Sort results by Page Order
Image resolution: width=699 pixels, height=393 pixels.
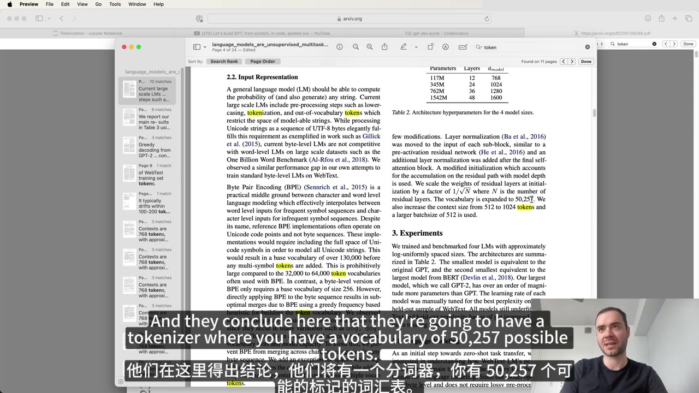click(x=263, y=62)
